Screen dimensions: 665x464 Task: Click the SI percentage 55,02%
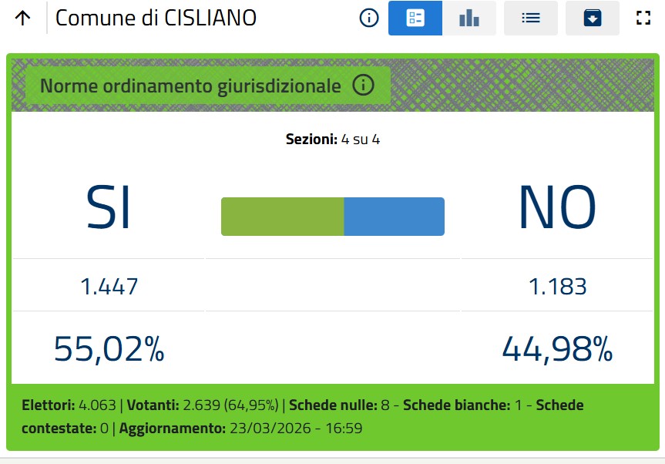109,349
